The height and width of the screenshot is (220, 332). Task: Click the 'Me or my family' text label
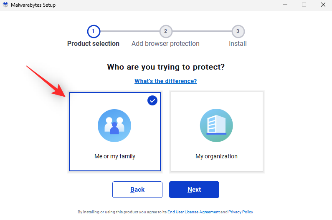pos(115,157)
